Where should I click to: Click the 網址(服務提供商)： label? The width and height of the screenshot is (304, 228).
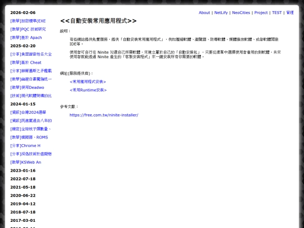click(x=77, y=74)
